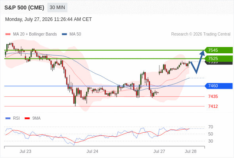Click the blue MA 50 legend swatch
The width and height of the screenshot is (234, 158).
pos(65,34)
